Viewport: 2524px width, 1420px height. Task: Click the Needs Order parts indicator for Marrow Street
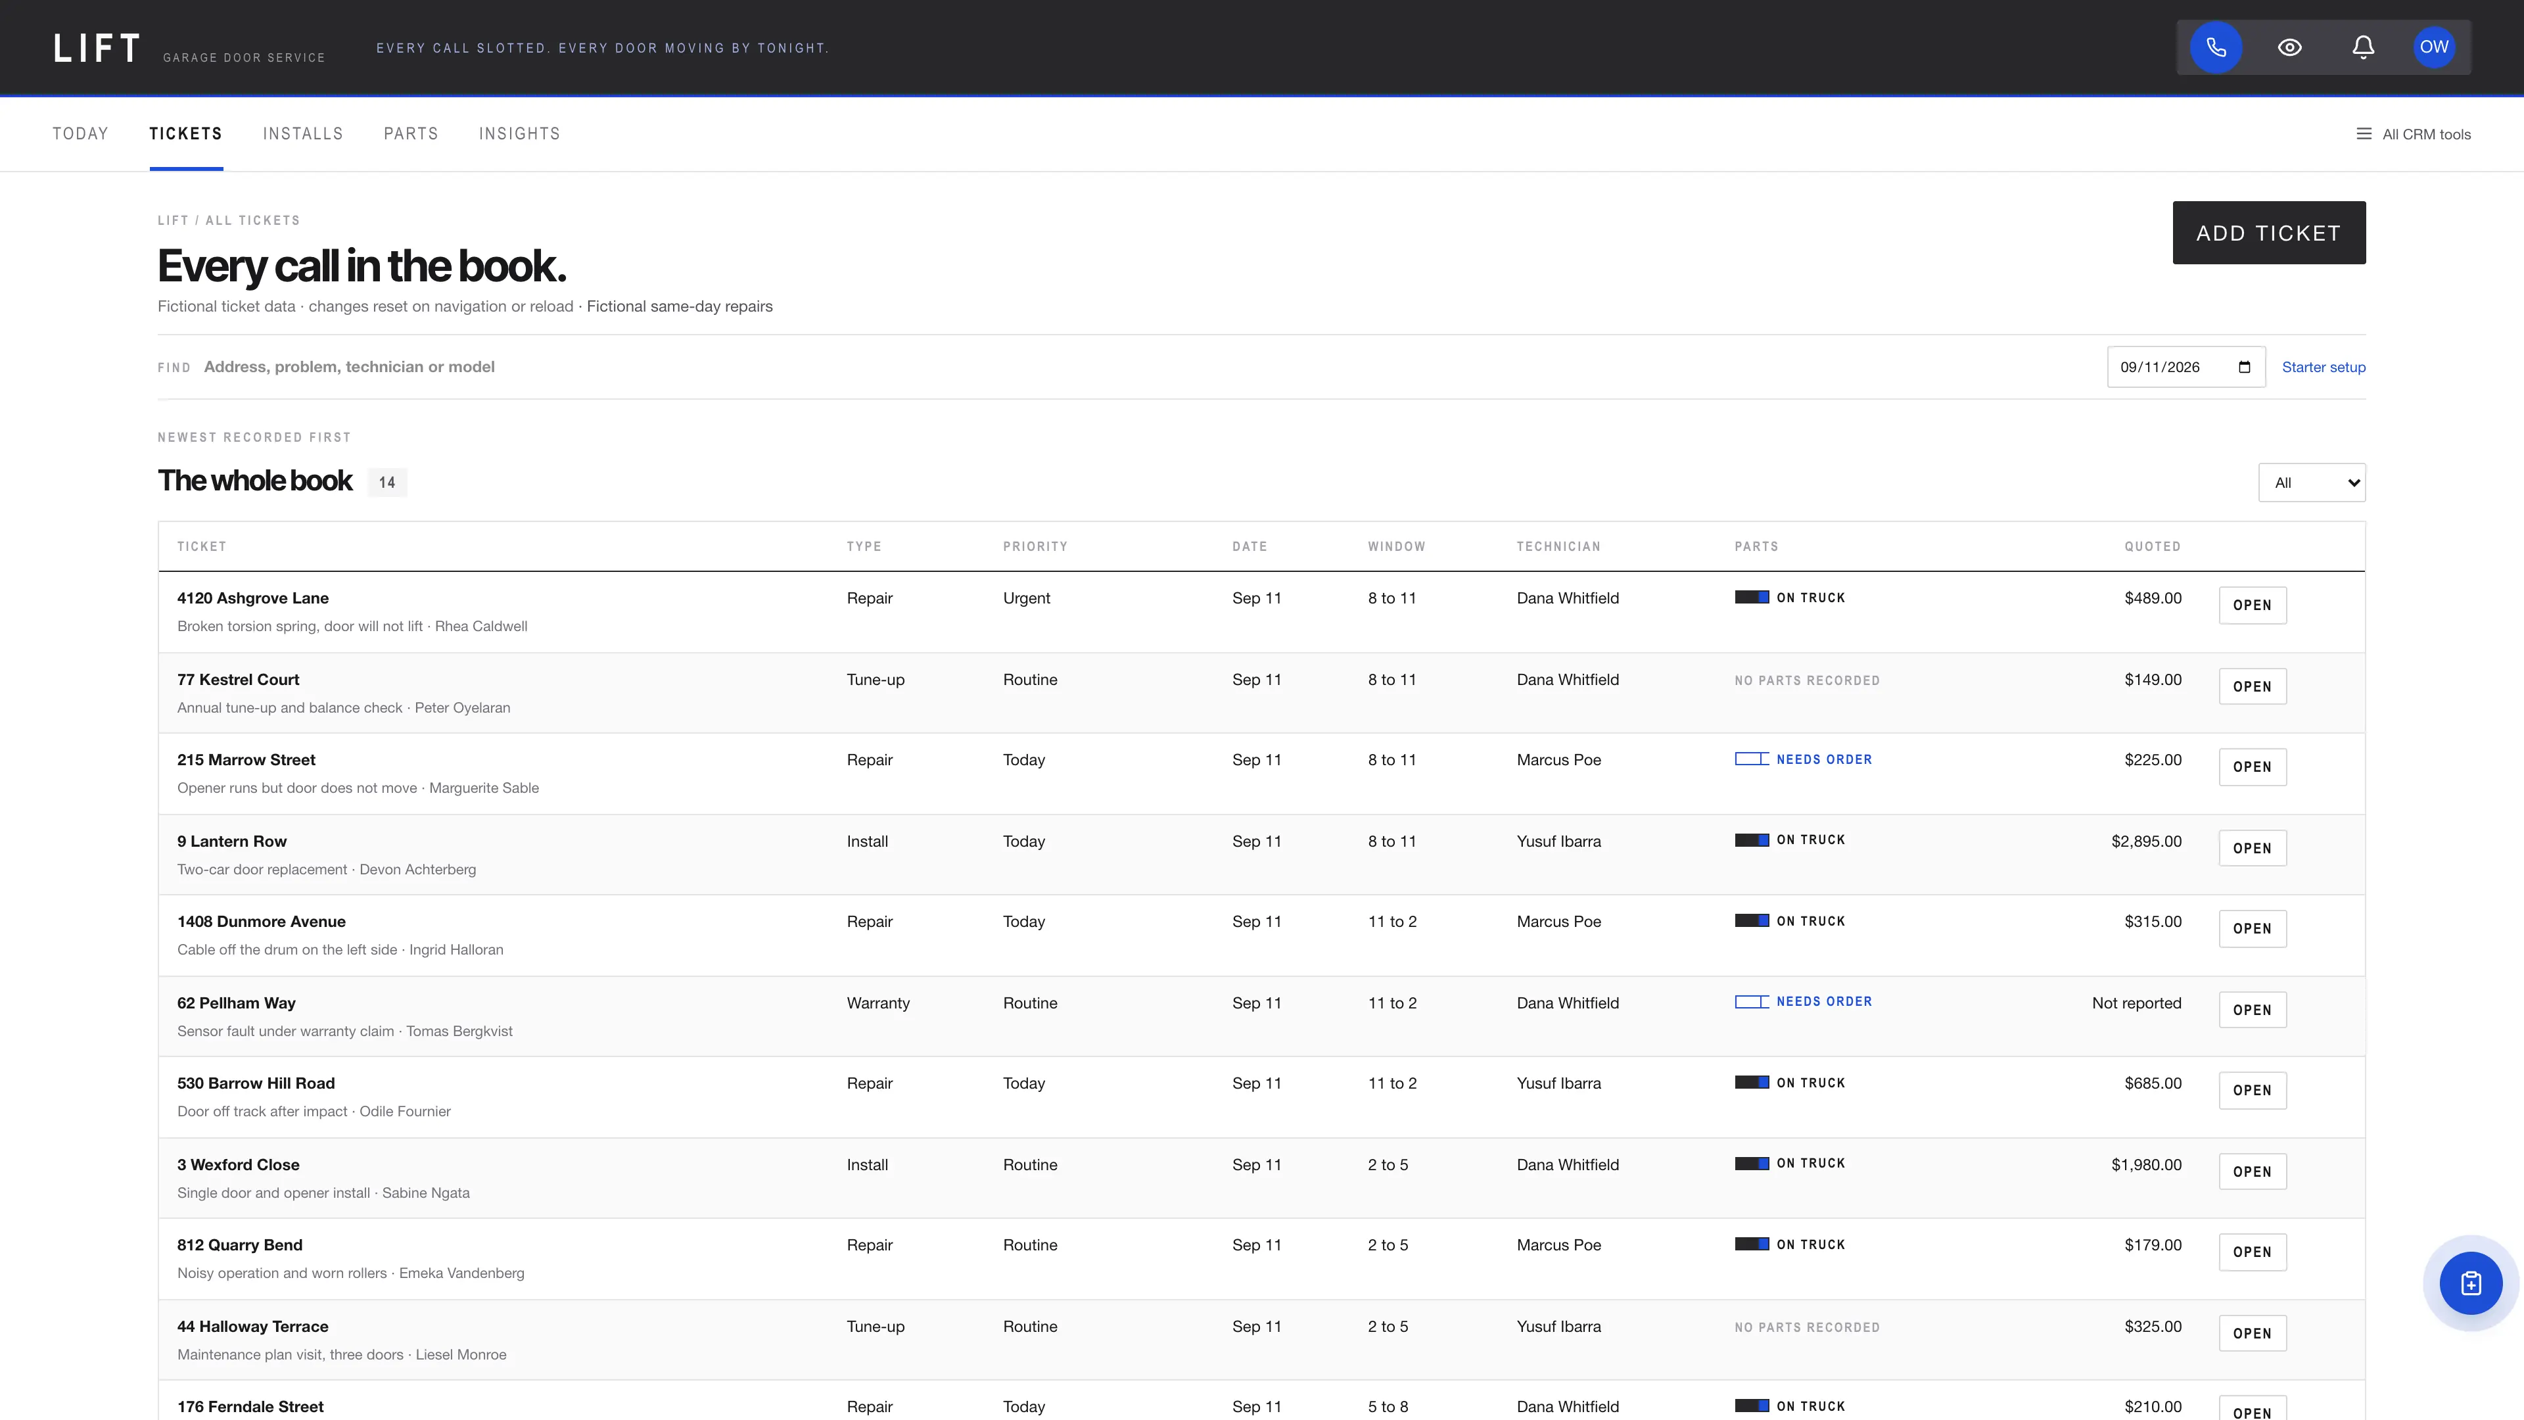(x=1803, y=759)
